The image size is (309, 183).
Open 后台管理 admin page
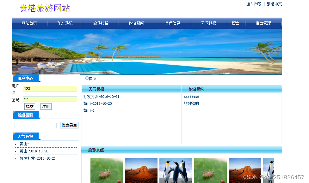click(x=263, y=23)
